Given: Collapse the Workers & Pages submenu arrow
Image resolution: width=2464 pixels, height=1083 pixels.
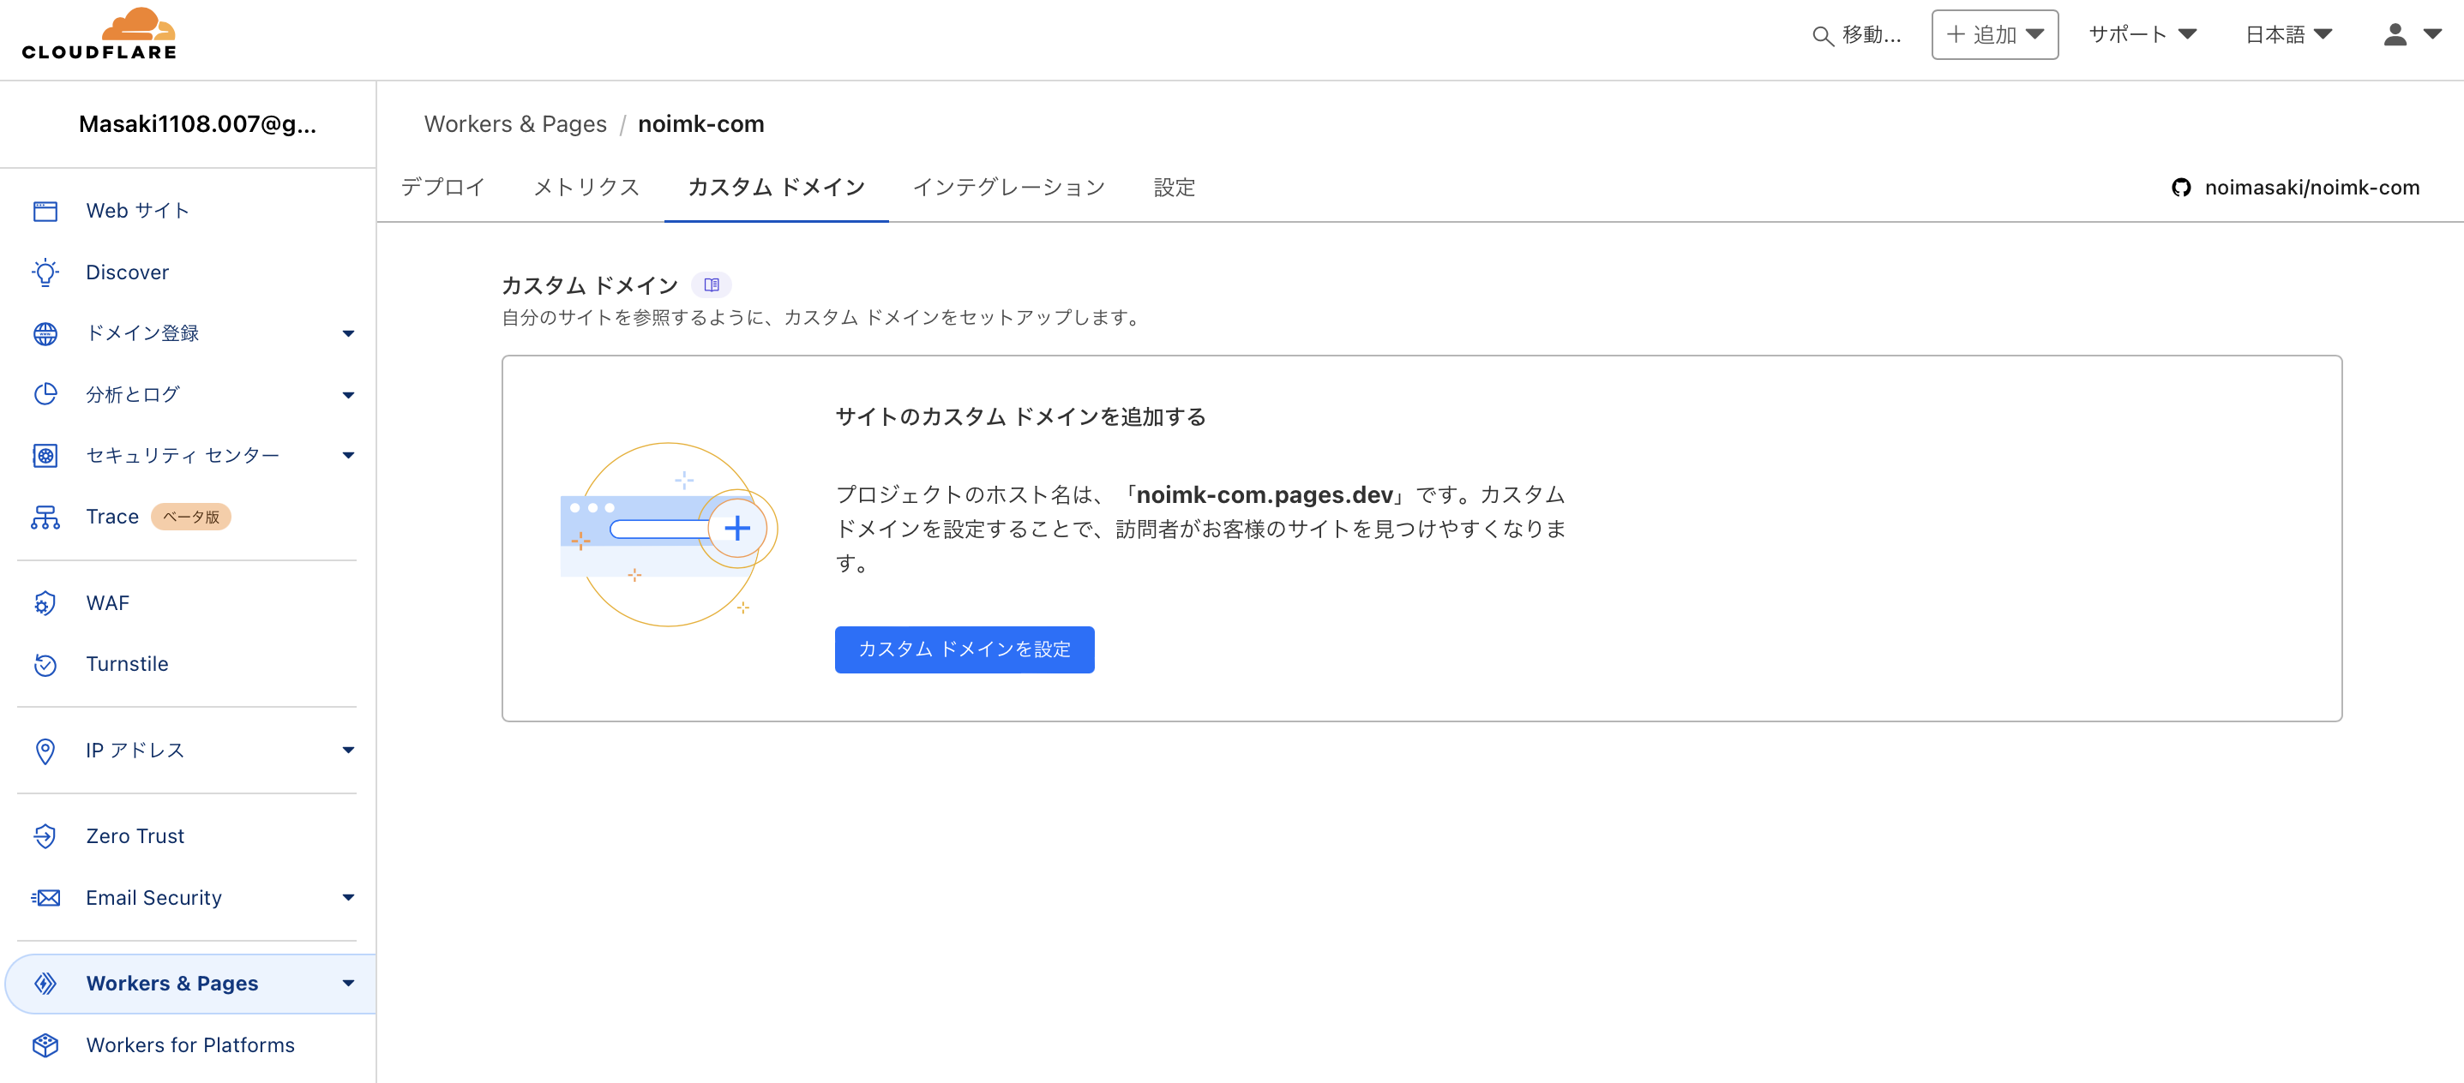Looking at the screenshot, I should (x=348, y=984).
